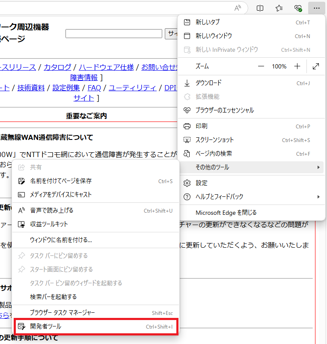Open the Favorites star icon
Screen dimensions: 327x344
coord(279,8)
